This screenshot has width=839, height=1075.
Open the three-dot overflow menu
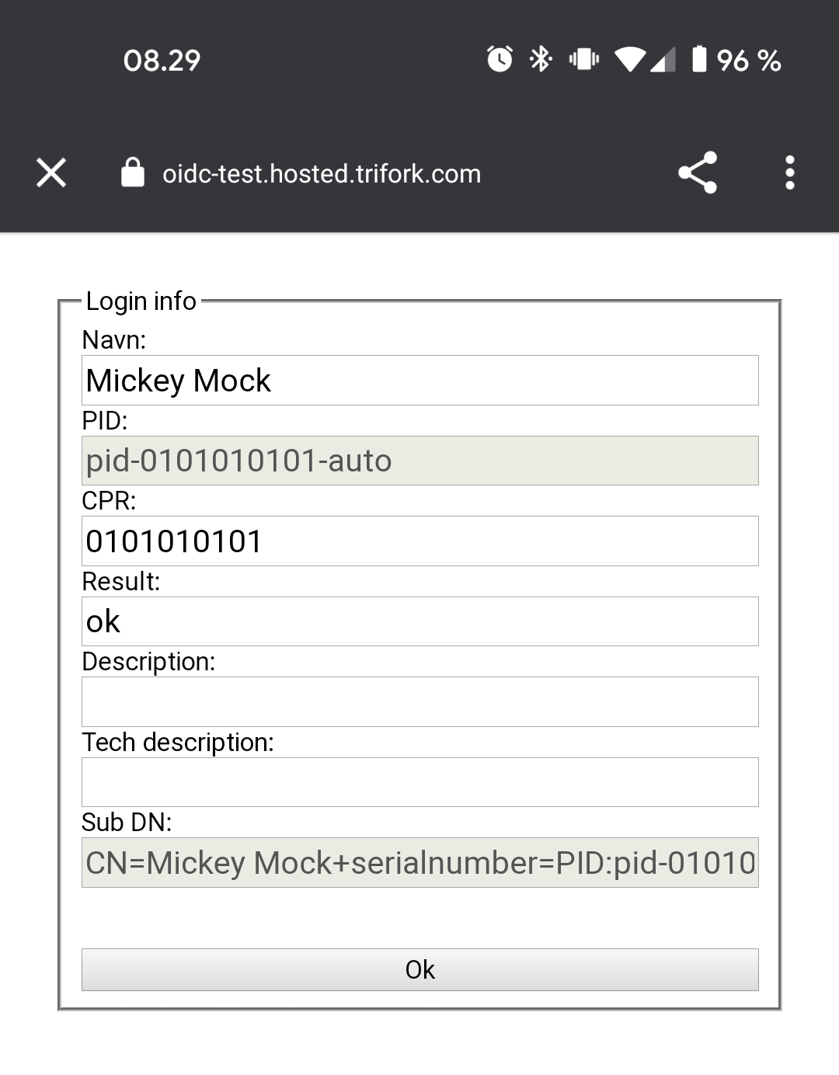click(789, 172)
